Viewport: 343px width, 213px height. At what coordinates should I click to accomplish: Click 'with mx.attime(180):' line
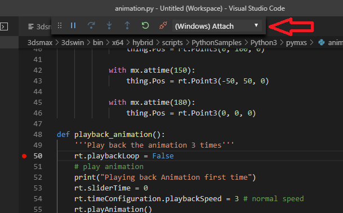152,102
